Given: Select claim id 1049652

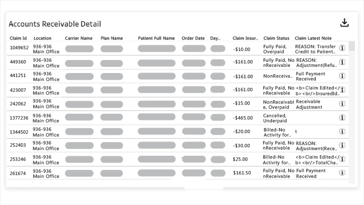Looking at the screenshot, I should [x=19, y=48].
